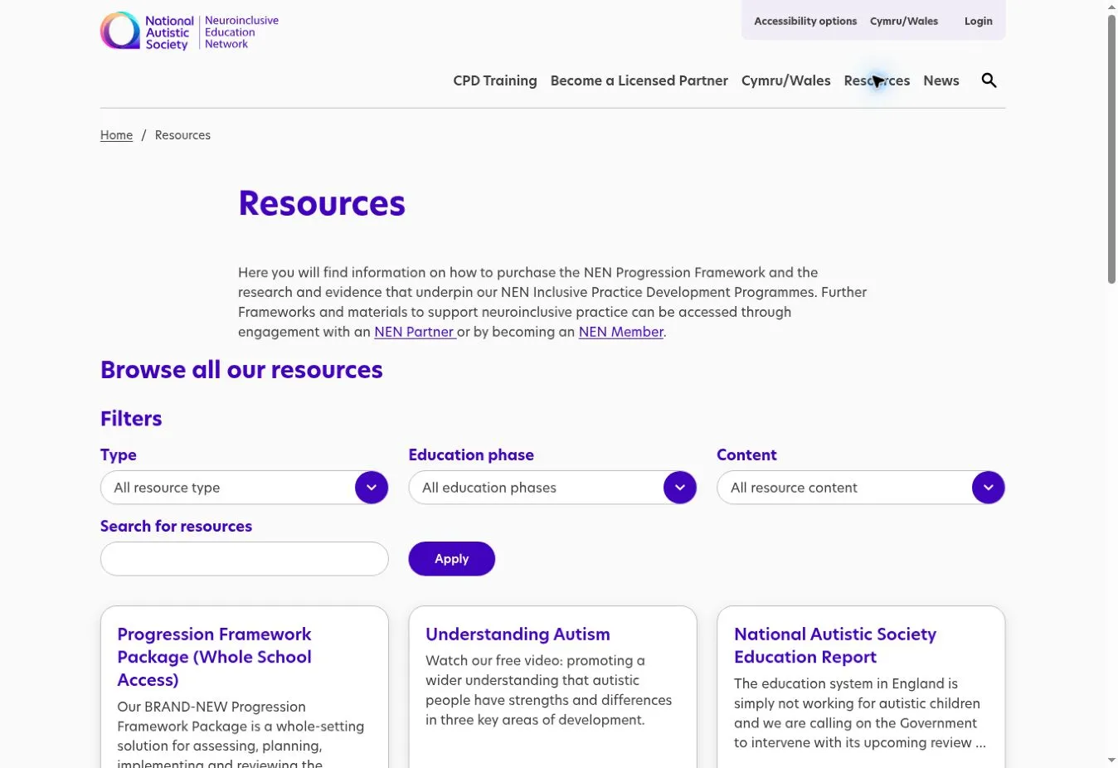
Task: Open the search magnifier icon
Action: pos(989,80)
